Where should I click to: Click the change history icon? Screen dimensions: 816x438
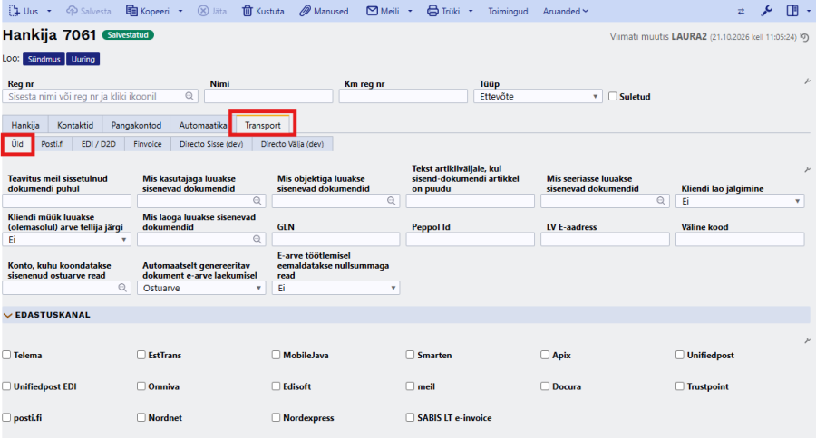pyautogui.click(x=804, y=37)
